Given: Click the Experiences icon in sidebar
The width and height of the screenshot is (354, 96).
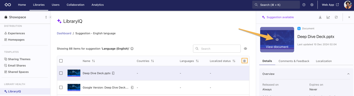Looking at the screenshot, I should 6,33.
